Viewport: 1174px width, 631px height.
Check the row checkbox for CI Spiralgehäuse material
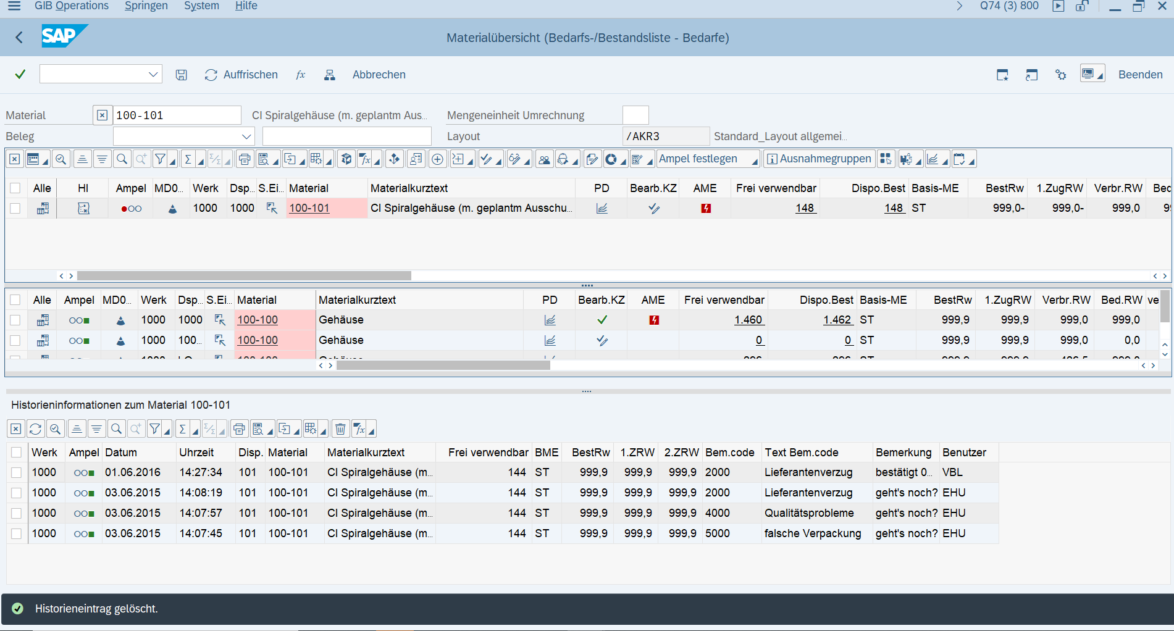coord(15,209)
